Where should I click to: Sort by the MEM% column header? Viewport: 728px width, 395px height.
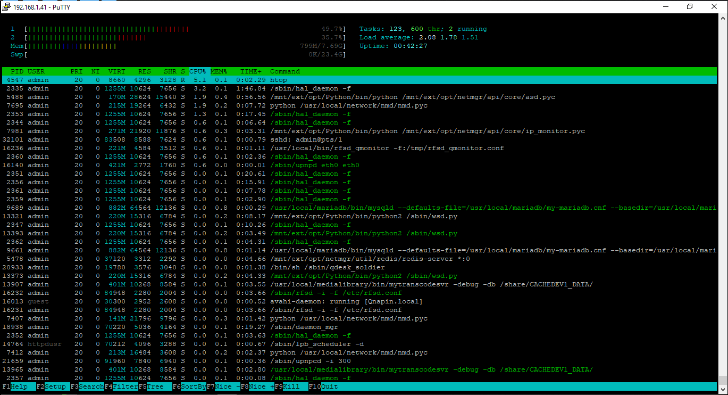tap(219, 71)
